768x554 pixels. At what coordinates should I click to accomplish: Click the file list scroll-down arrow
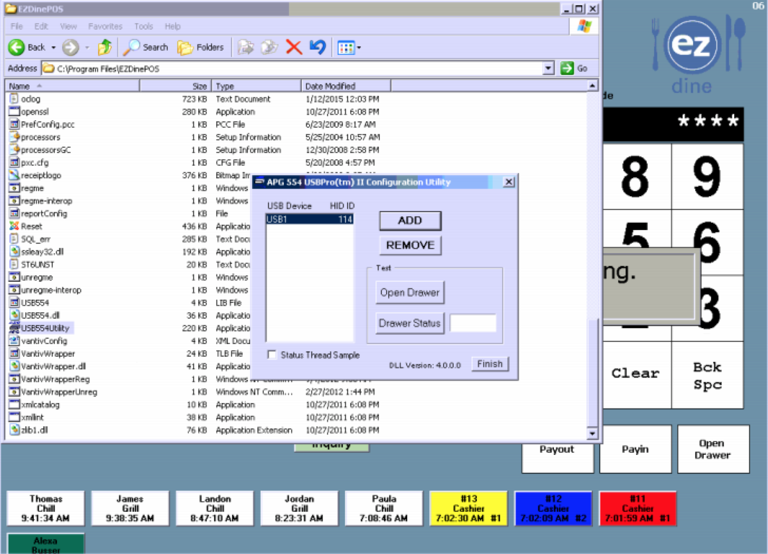tap(592, 434)
